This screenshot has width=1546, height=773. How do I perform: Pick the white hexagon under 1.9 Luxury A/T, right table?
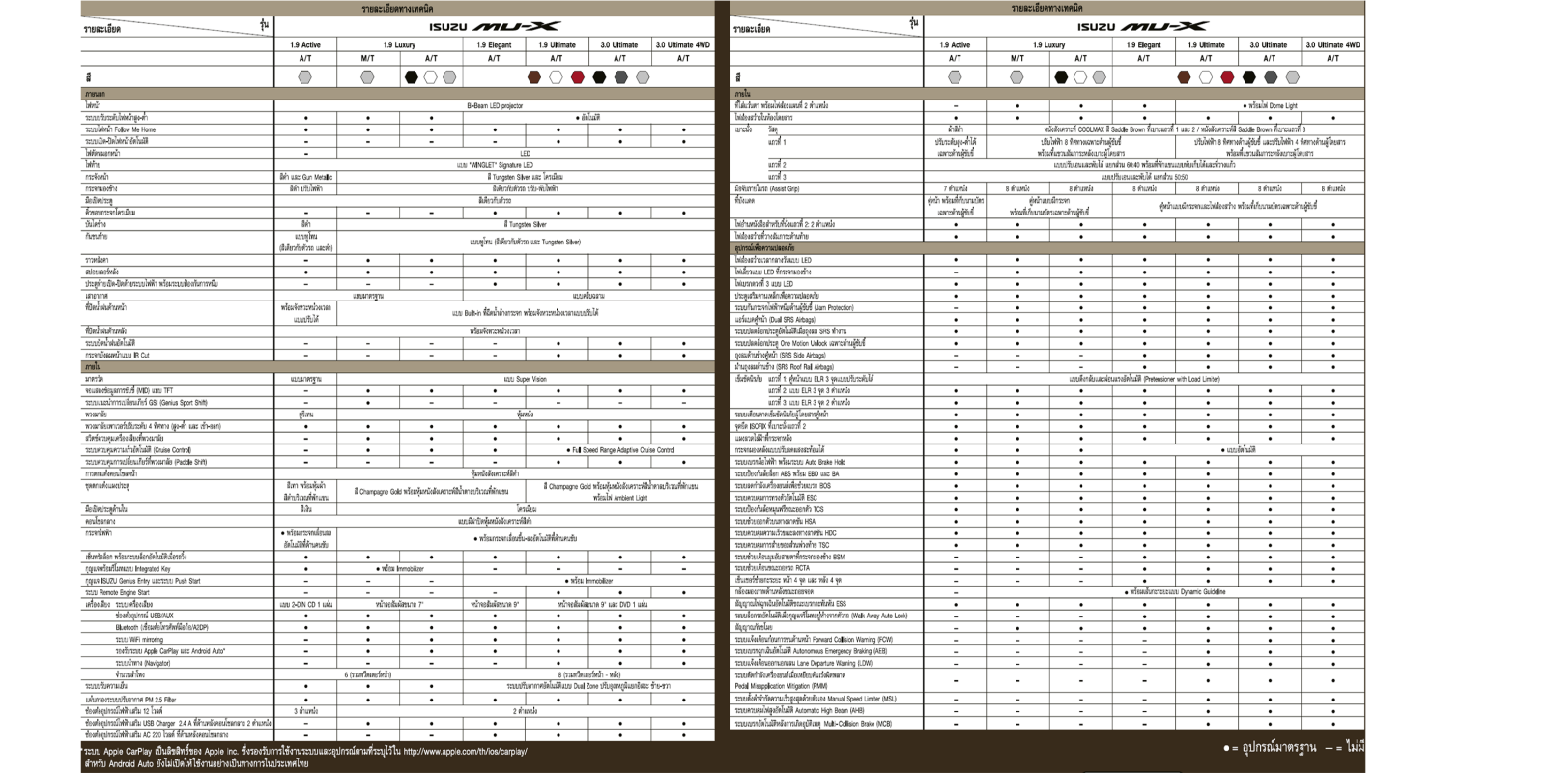click(x=1080, y=77)
